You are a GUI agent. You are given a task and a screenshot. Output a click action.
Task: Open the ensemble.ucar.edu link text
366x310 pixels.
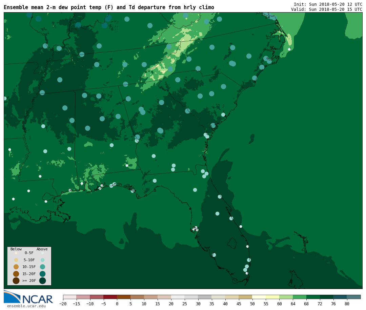click(26, 306)
